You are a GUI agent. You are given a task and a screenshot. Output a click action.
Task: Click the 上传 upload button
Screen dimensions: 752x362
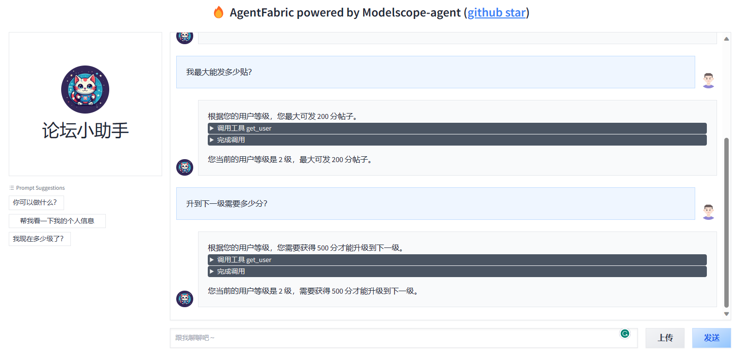(665, 338)
